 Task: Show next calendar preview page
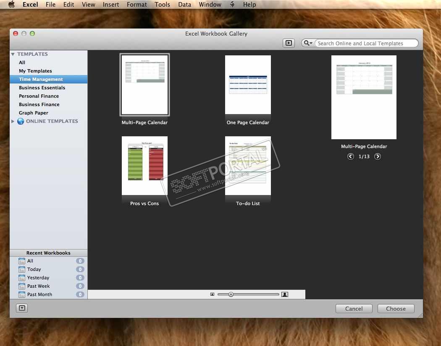coord(378,156)
